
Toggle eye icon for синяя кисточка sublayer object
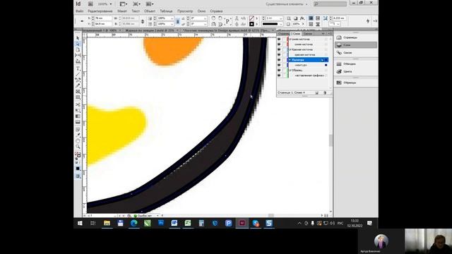click(279, 44)
